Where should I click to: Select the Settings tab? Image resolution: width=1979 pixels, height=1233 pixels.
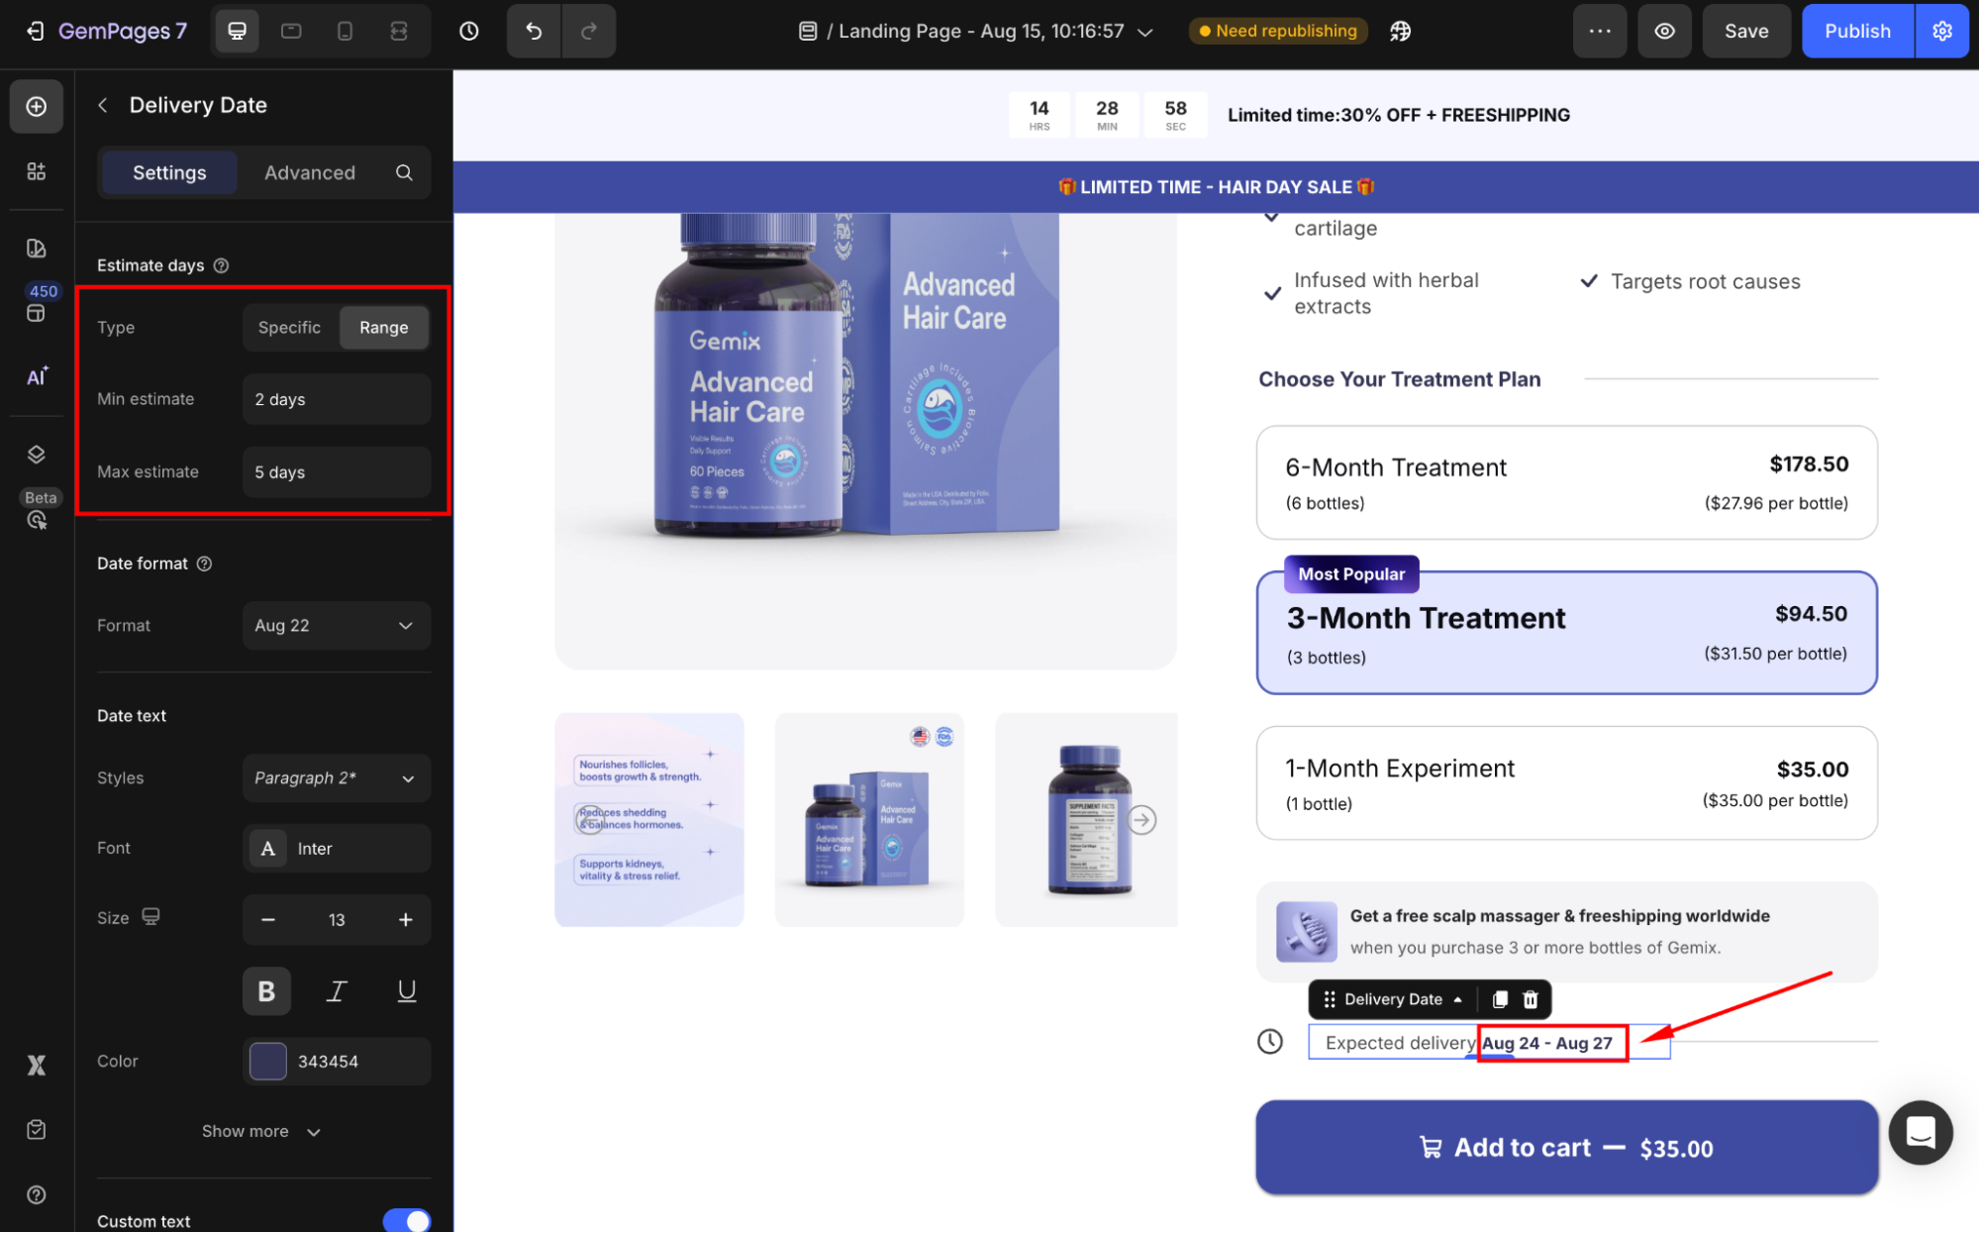tap(169, 172)
